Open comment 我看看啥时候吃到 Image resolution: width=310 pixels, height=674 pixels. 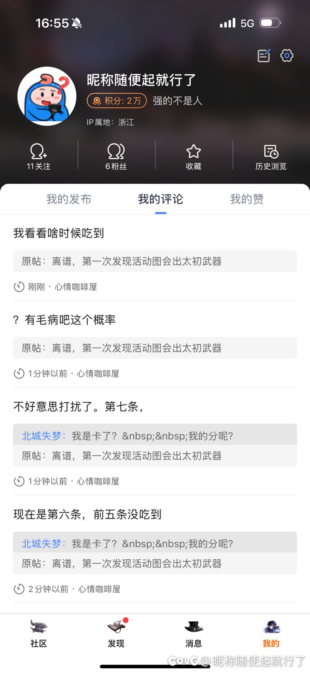click(59, 233)
